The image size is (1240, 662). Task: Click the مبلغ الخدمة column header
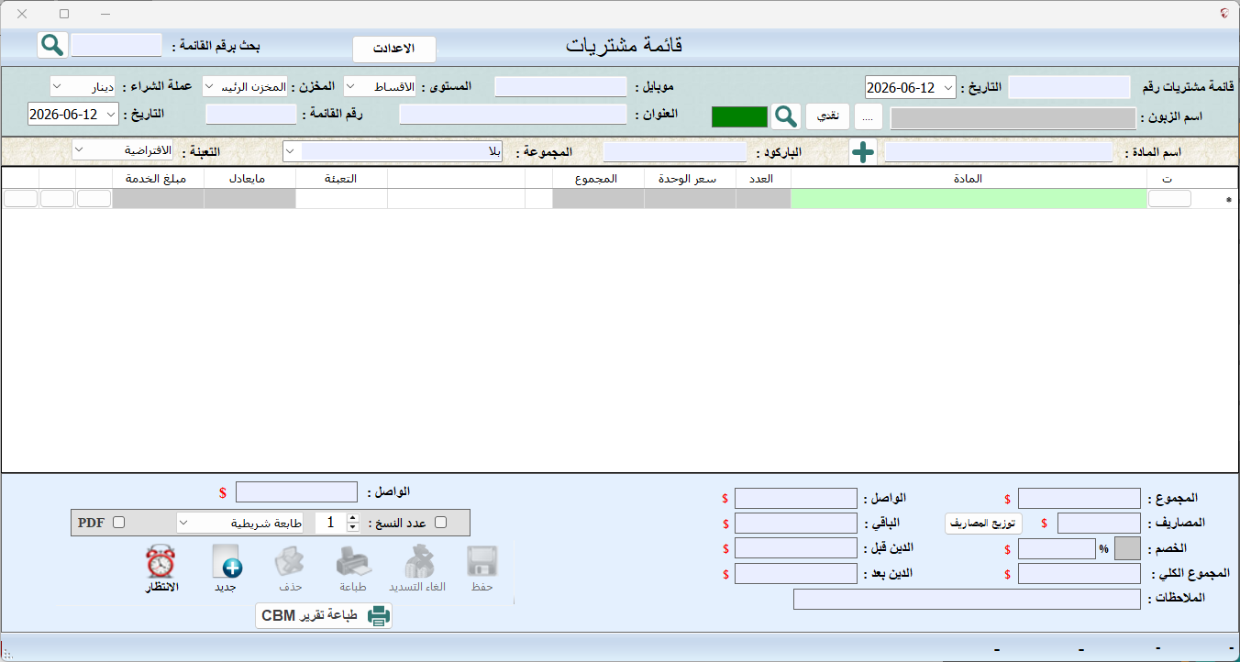click(158, 179)
